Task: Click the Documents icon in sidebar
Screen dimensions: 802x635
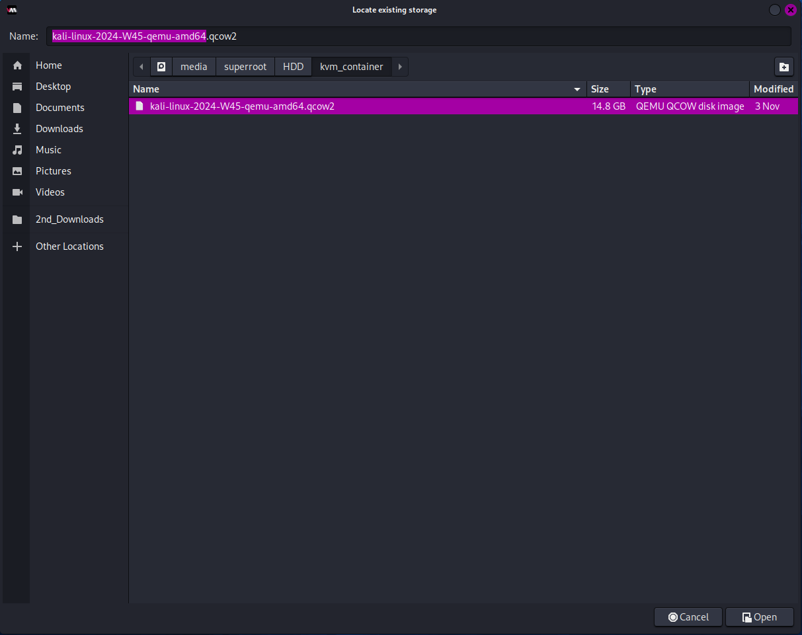Action: click(x=18, y=108)
